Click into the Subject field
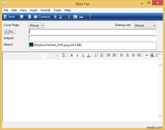The height and width of the screenshot is (130, 165). click(92, 38)
